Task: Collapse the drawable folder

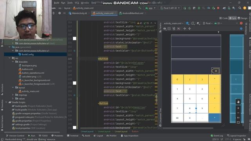Action: point(13,62)
